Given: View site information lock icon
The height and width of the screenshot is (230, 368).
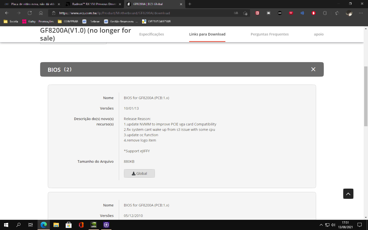Looking at the screenshot, I should tap(54, 13).
